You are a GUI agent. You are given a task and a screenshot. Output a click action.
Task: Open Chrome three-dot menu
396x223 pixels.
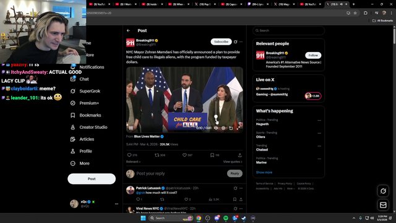click(392, 13)
